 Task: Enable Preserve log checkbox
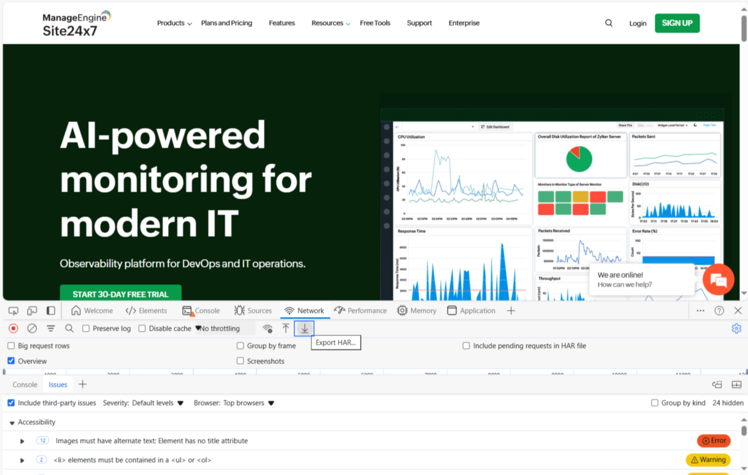(x=86, y=329)
